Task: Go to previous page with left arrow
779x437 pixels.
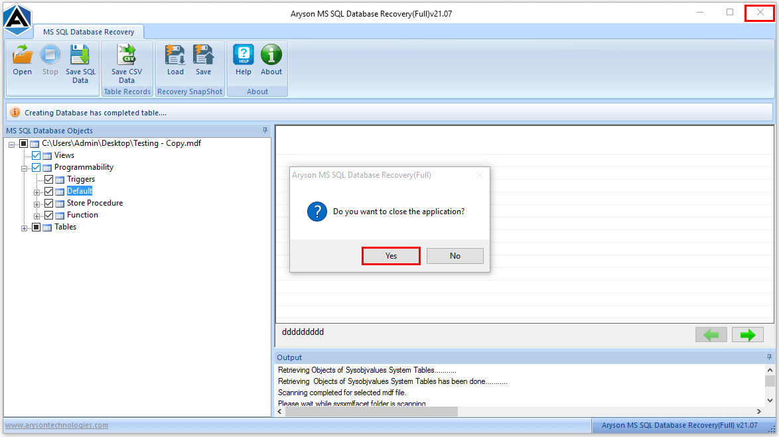Action: pos(711,335)
